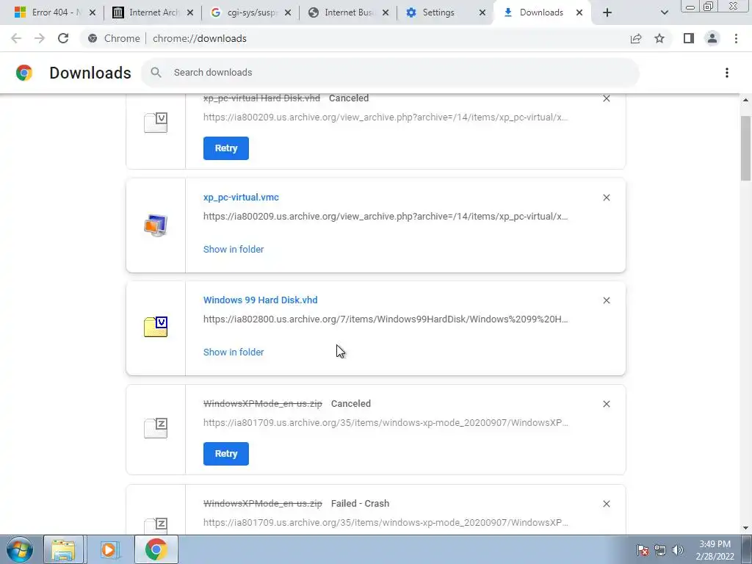The height and width of the screenshot is (564, 752).
Task: Click the network tray icon
Action: coord(660,550)
